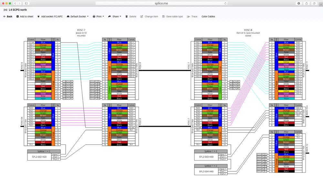Click the Add socket FC/APC icon
This screenshot has height=188, width=323.
pos(38,16)
